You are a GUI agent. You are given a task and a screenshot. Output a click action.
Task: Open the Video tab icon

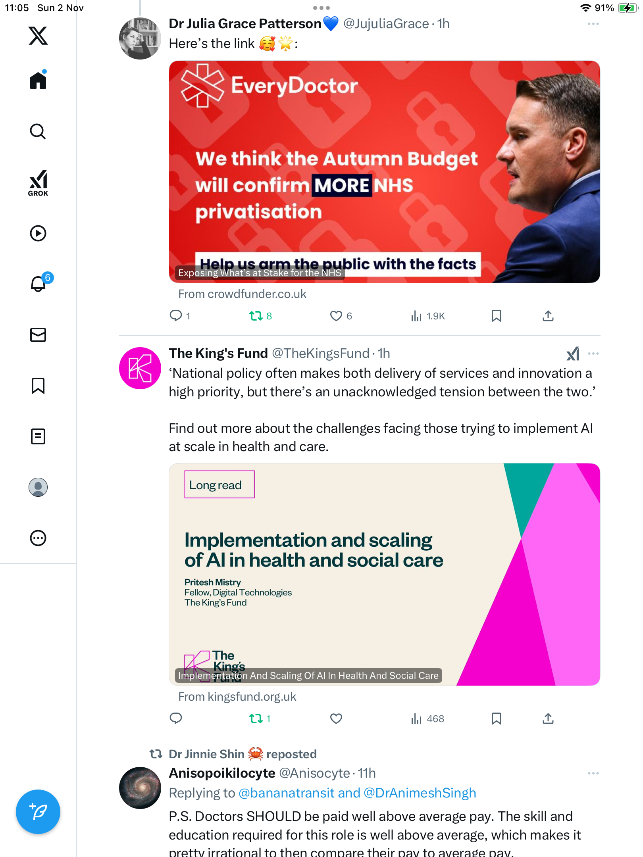[38, 233]
